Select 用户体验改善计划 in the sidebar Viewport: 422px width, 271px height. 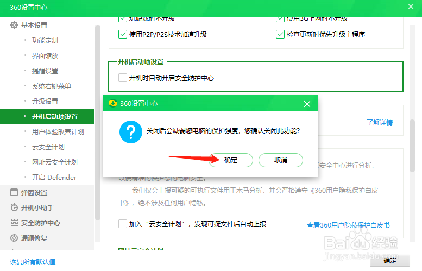[58, 131]
